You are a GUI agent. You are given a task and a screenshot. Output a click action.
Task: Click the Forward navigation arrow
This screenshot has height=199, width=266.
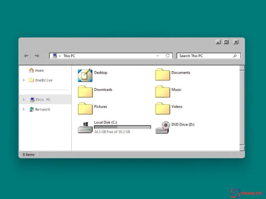[x=37, y=56]
